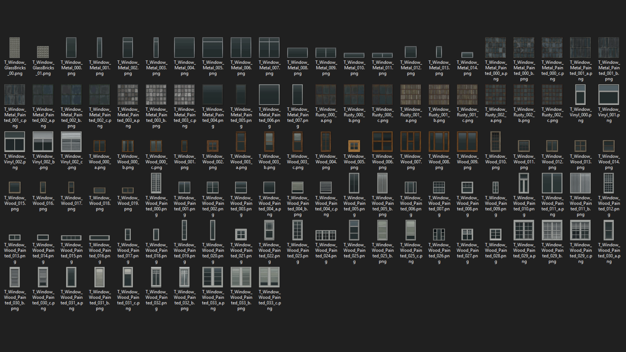626x352 pixels.
Task: Select T_Window_Wood_Painted_030_b.png file
Action: (x=15, y=277)
